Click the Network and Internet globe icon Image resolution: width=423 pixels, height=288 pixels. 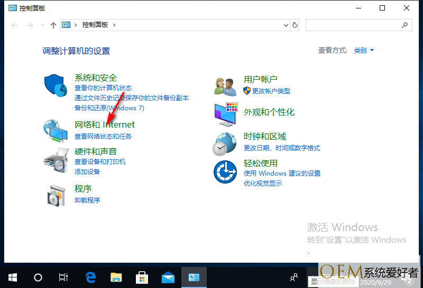click(55, 131)
